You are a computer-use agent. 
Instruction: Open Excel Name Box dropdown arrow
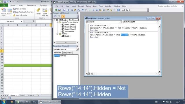22,21
